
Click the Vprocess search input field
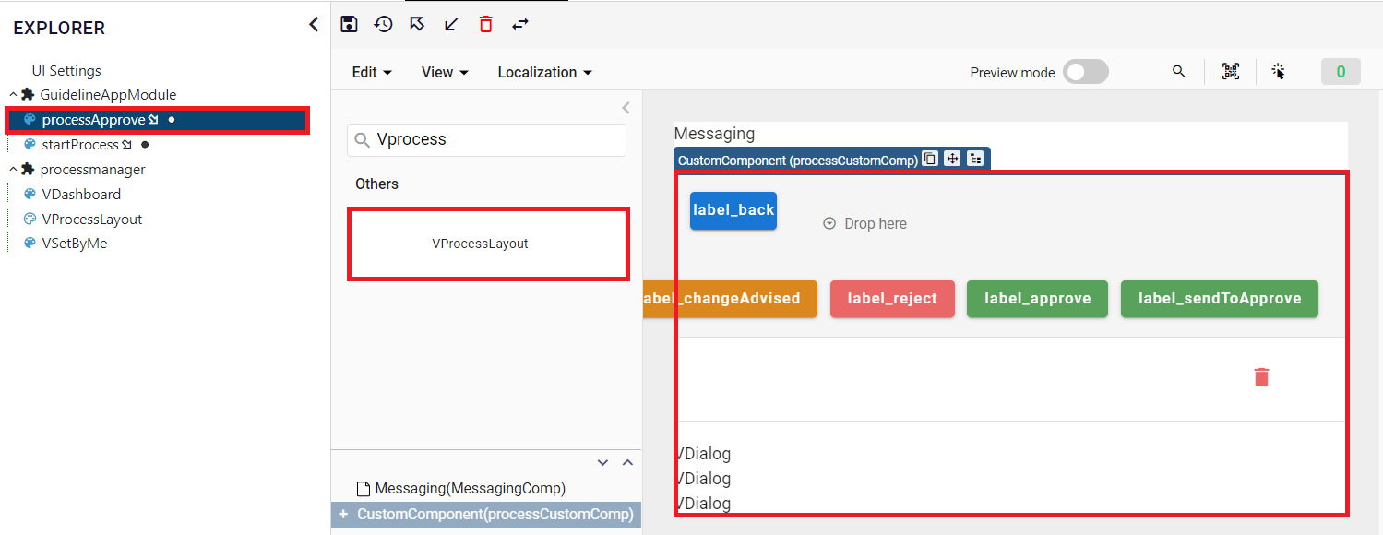pos(487,140)
